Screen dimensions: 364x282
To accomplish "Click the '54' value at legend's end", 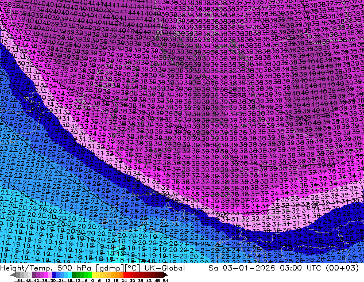I will 165,281.
